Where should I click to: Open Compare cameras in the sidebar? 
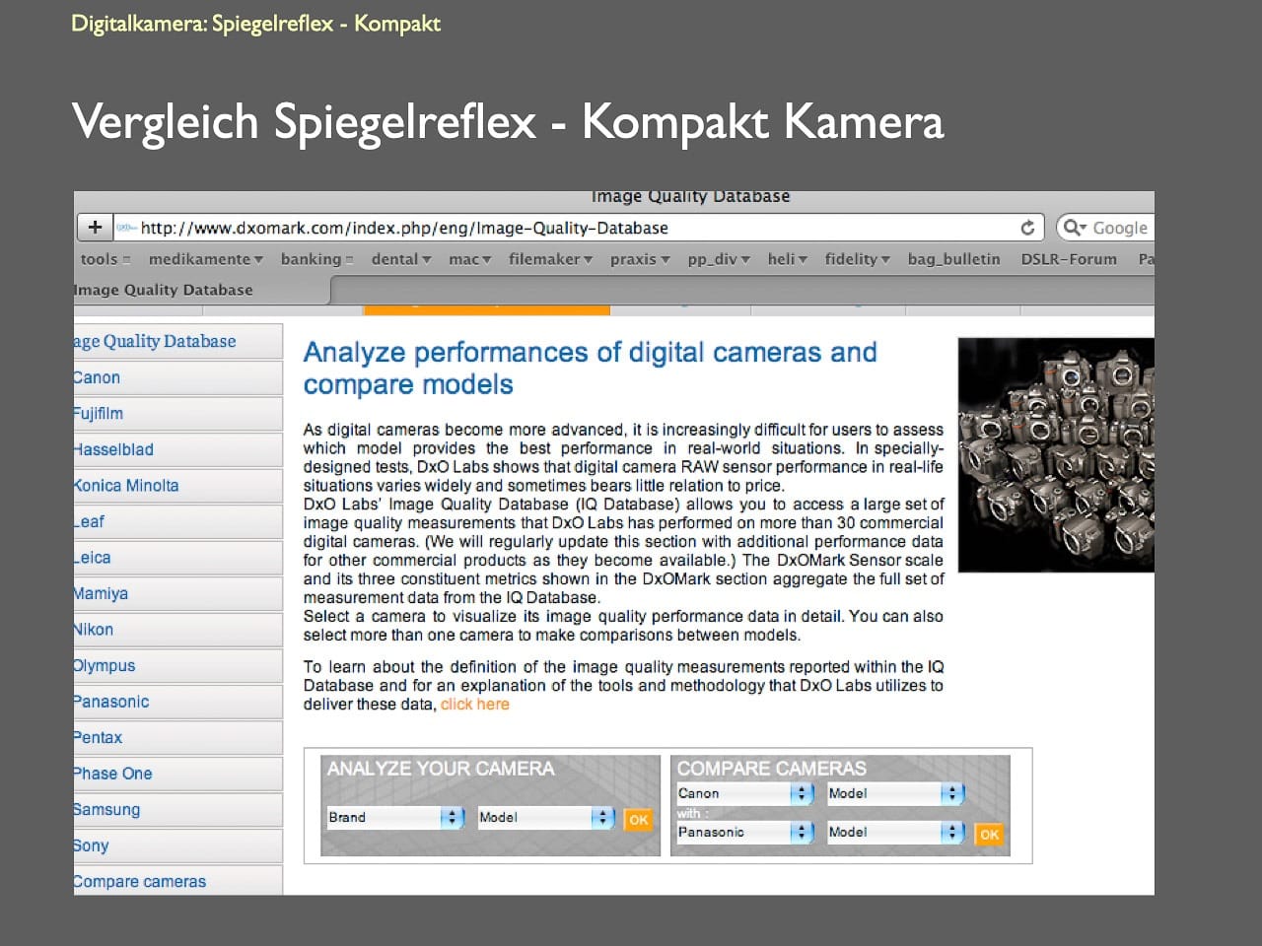140,882
